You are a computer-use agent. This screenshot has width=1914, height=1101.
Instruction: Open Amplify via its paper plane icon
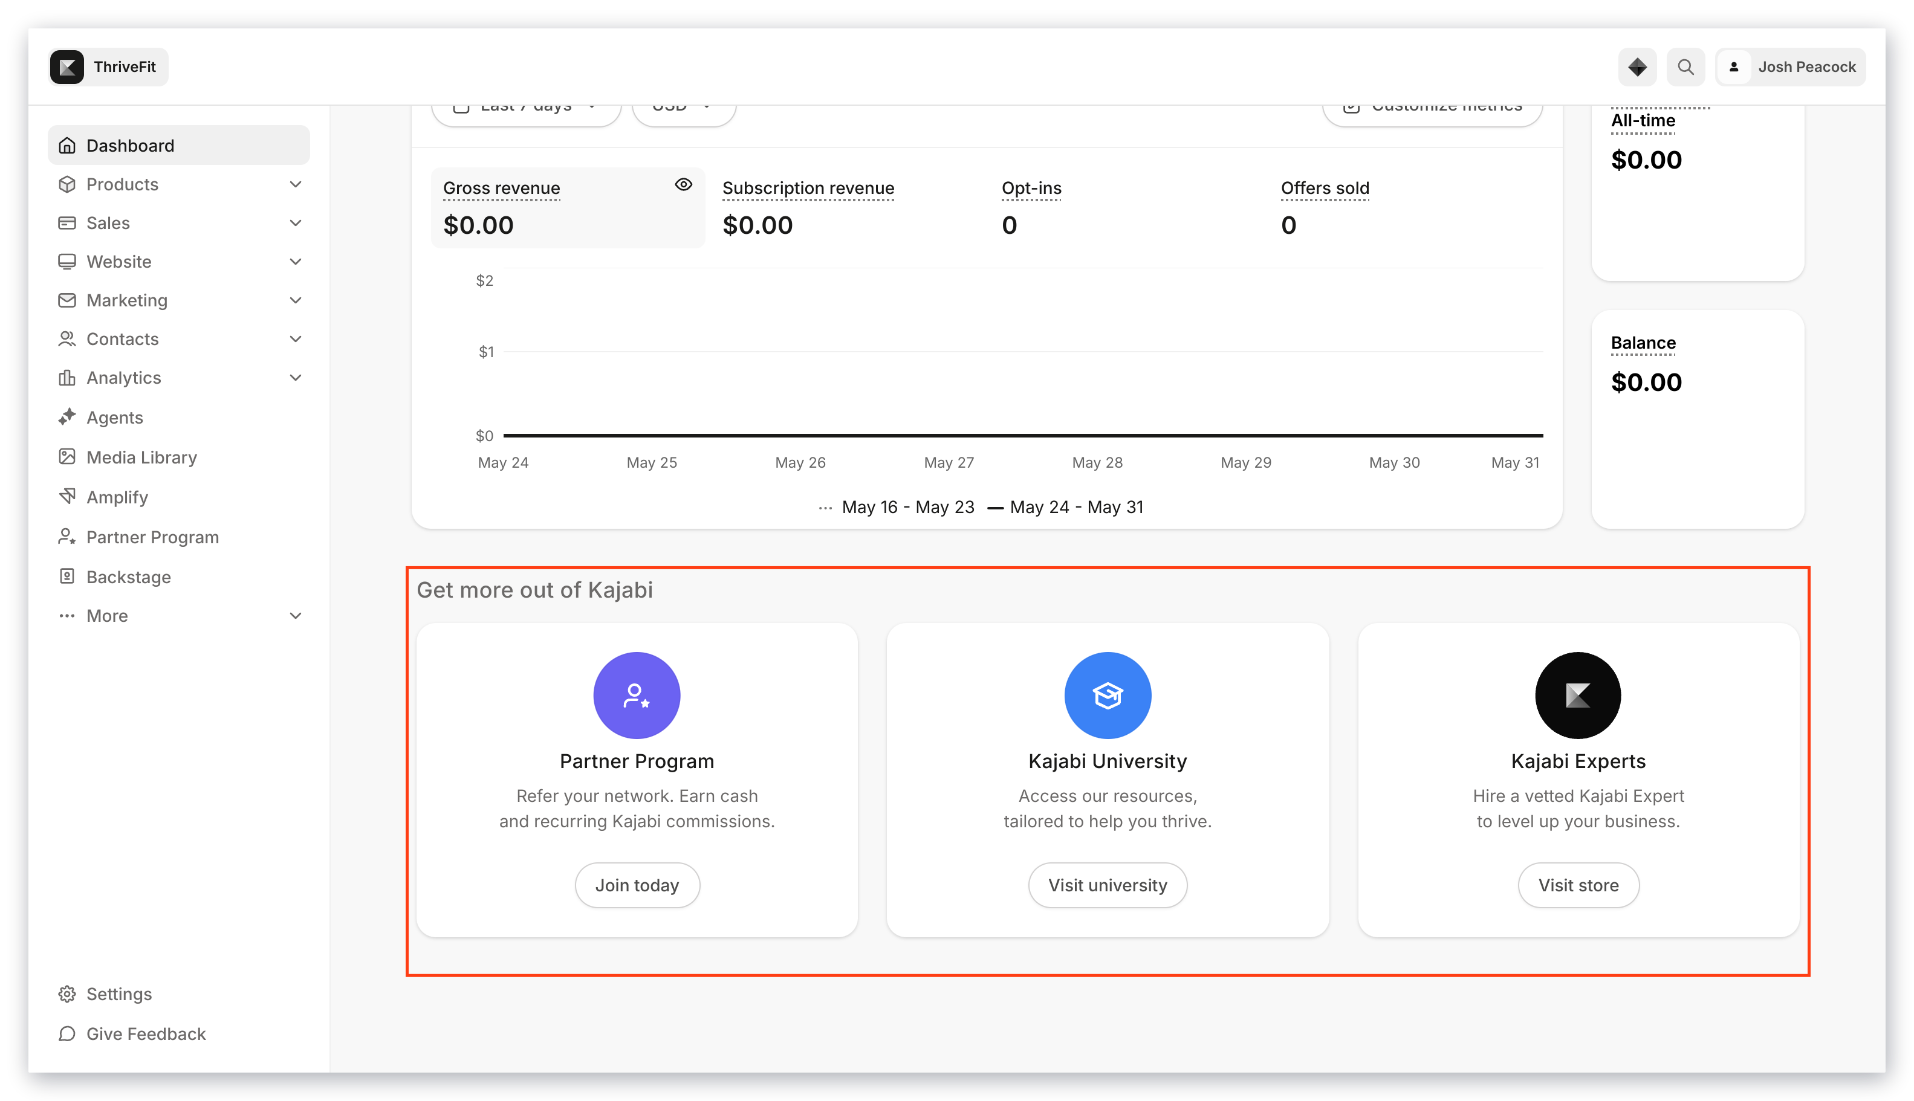67,497
